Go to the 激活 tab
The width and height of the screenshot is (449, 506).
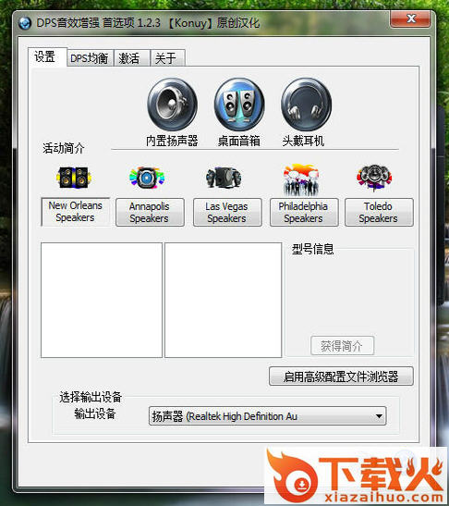point(132,58)
